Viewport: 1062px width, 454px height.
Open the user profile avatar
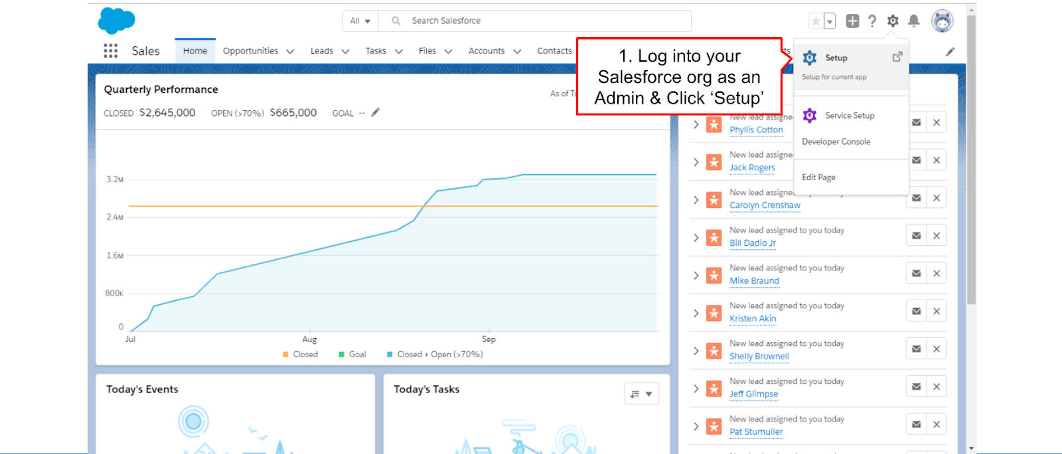pos(943,21)
